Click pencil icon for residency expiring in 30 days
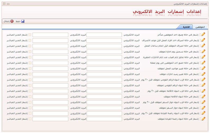Image resolution: width=210 pixels, height=133 pixels. point(203,91)
